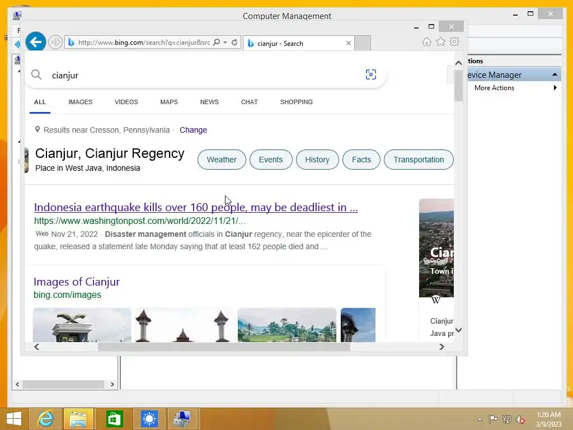573x430 pixels.
Task: Open the clock showing 1:20 AM
Action: click(548, 419)
